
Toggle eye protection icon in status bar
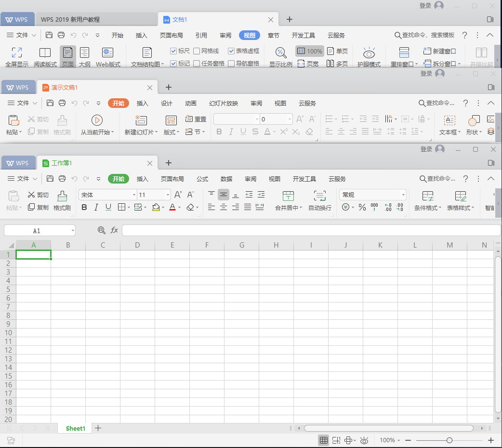[364, 440]
